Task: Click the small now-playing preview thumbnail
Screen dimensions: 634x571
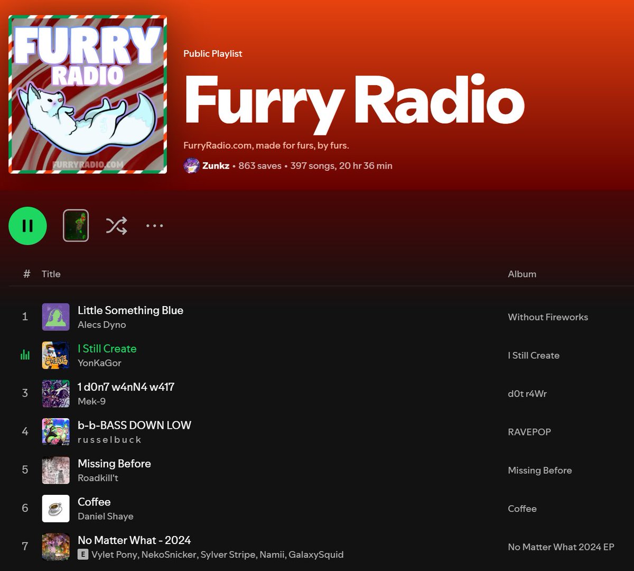Action: [76, 226]
